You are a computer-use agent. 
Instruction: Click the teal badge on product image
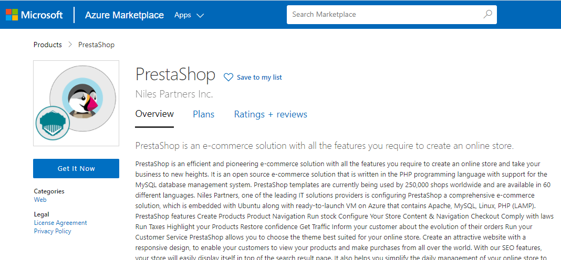(x=53, y=122)
